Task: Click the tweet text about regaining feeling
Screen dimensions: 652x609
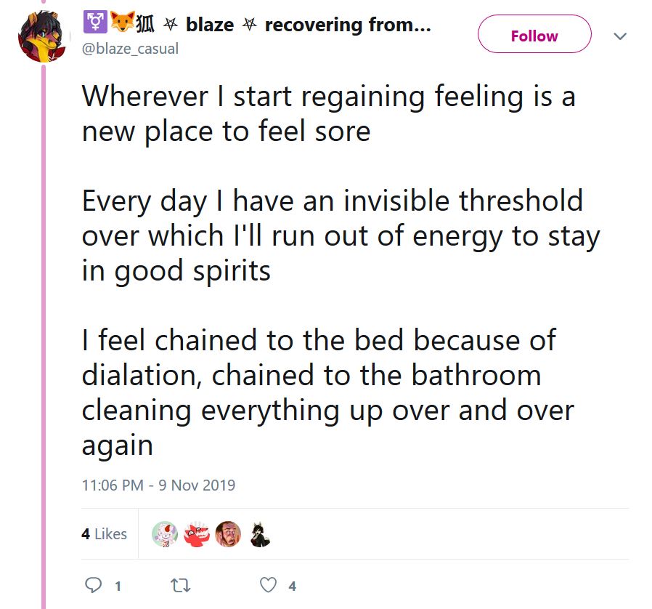Action: coord(328,113)
